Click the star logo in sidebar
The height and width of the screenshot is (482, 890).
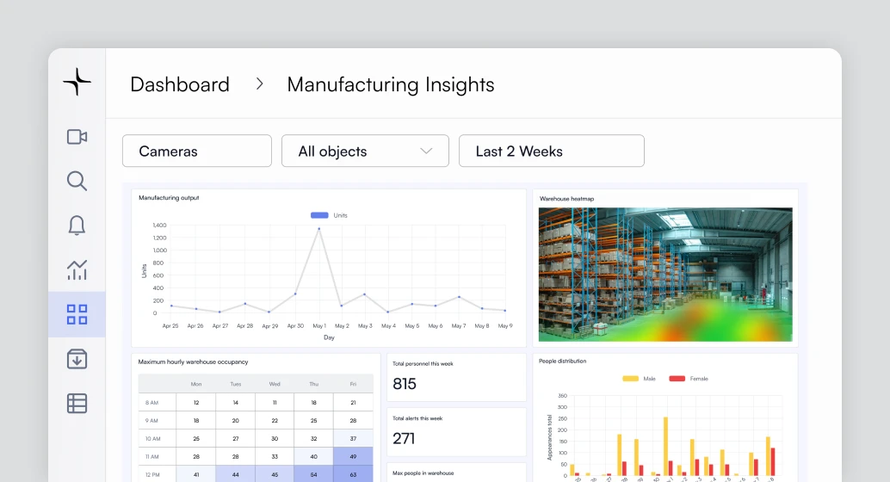tap(77, 82)
